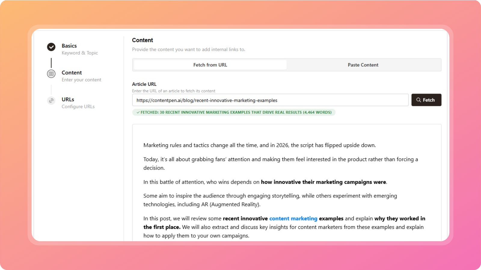Click the Configure URLs subtitle
This screenshot has height=270, width=481.
click(x=78, y=106)
